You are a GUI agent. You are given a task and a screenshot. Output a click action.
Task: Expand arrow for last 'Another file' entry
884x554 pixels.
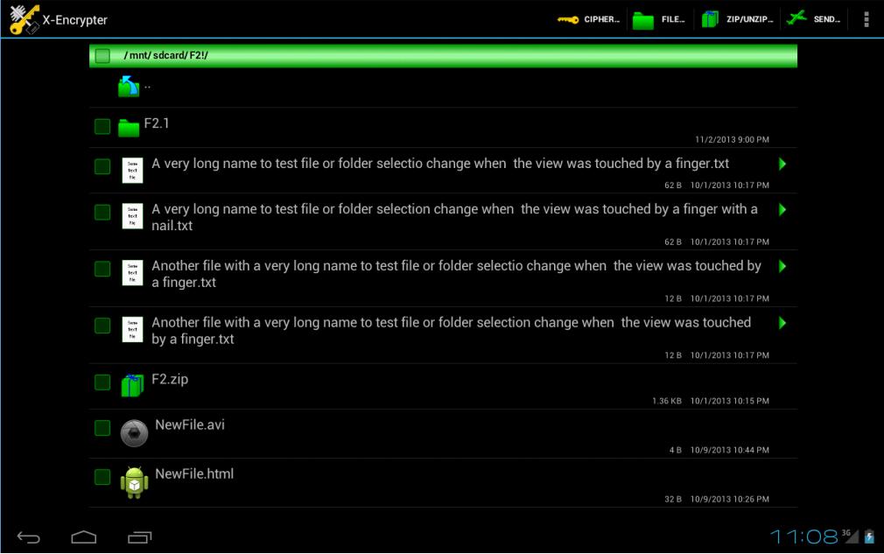(782, 323)
